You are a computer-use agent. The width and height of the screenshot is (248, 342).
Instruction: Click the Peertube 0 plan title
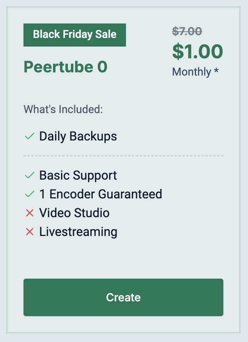(65, 67)
